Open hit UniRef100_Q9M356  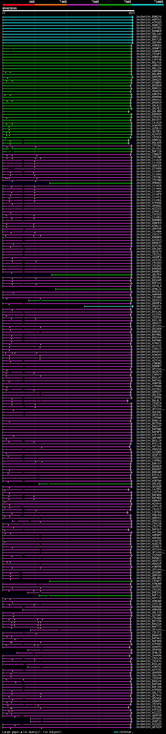pos(149,77)
